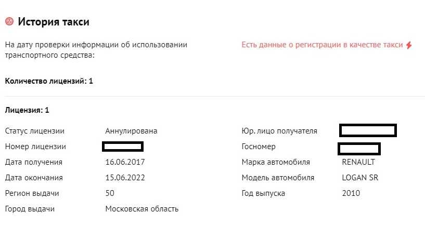Open the taxi registration data warning link
The width and height of the screenshot is (425, 226).
[x=322, y=45]
